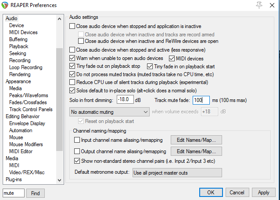Enable close audio device when stopped and inactive

pyautogui.click(x=72, y=26)
